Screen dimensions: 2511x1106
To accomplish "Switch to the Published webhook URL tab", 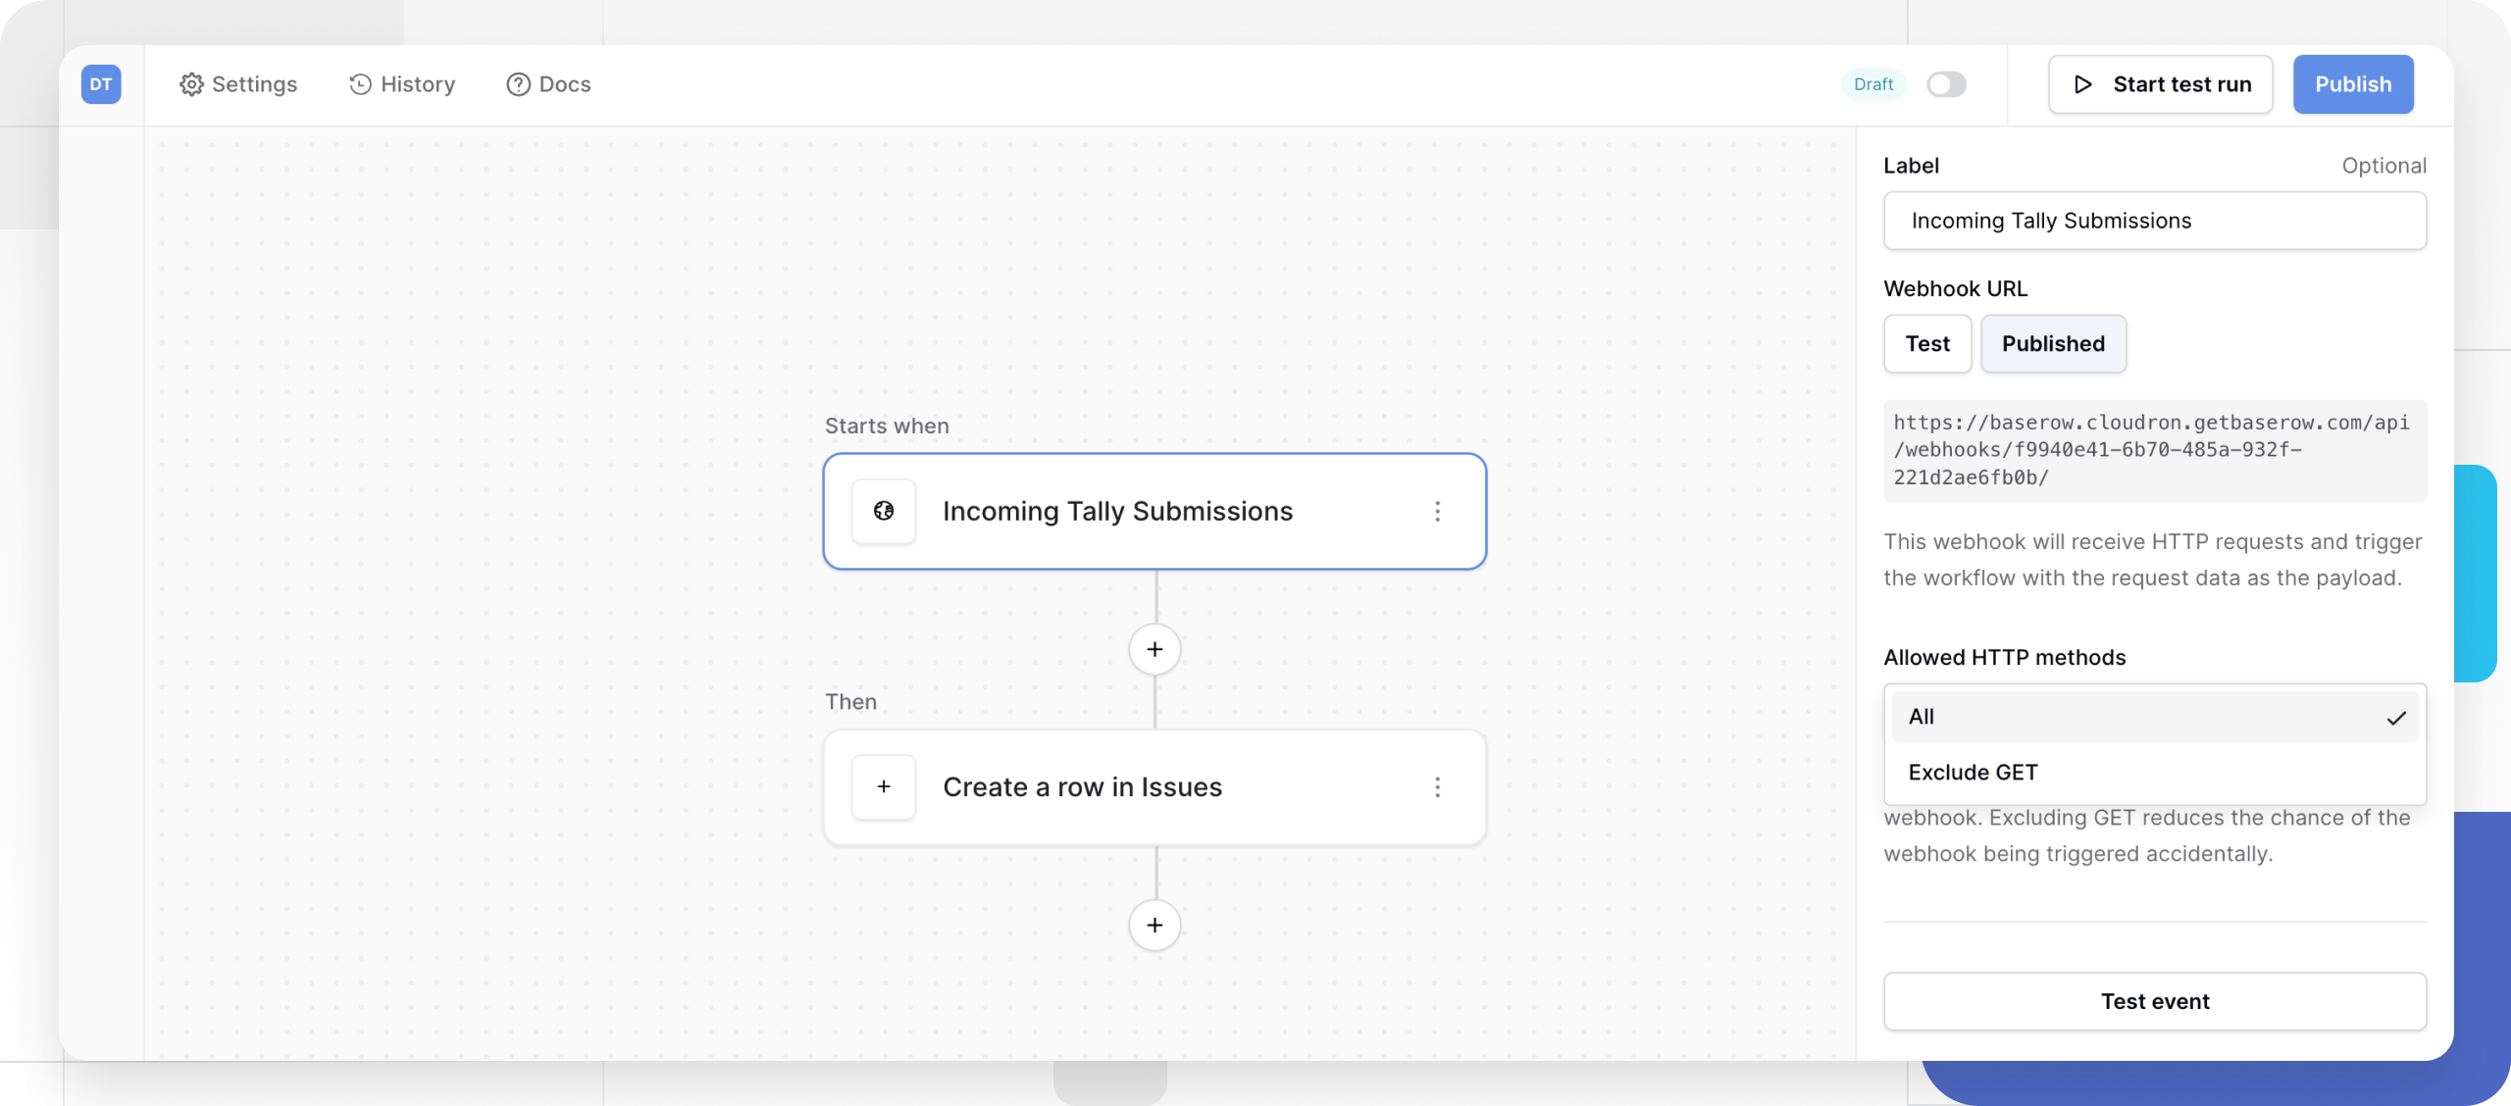I will tap(2053, 344).
